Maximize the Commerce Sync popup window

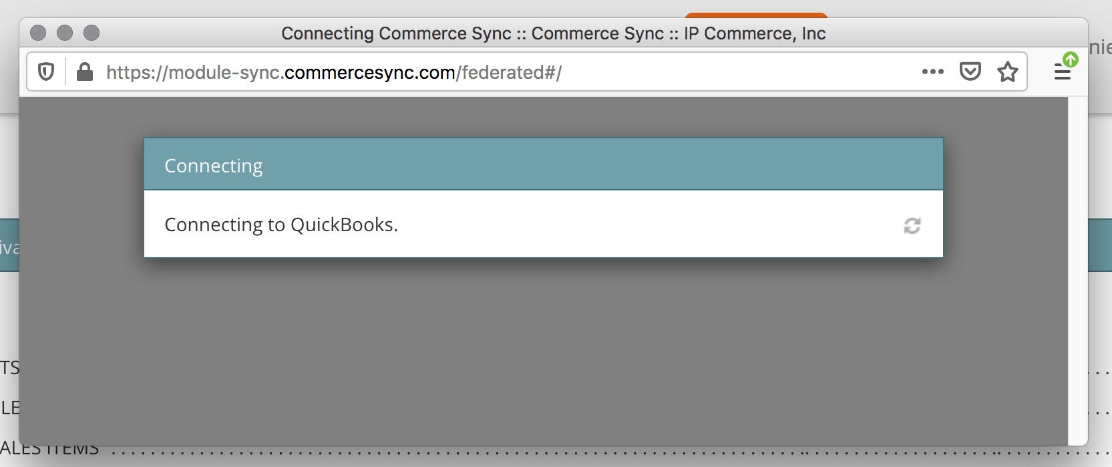[x=91, y=33]
